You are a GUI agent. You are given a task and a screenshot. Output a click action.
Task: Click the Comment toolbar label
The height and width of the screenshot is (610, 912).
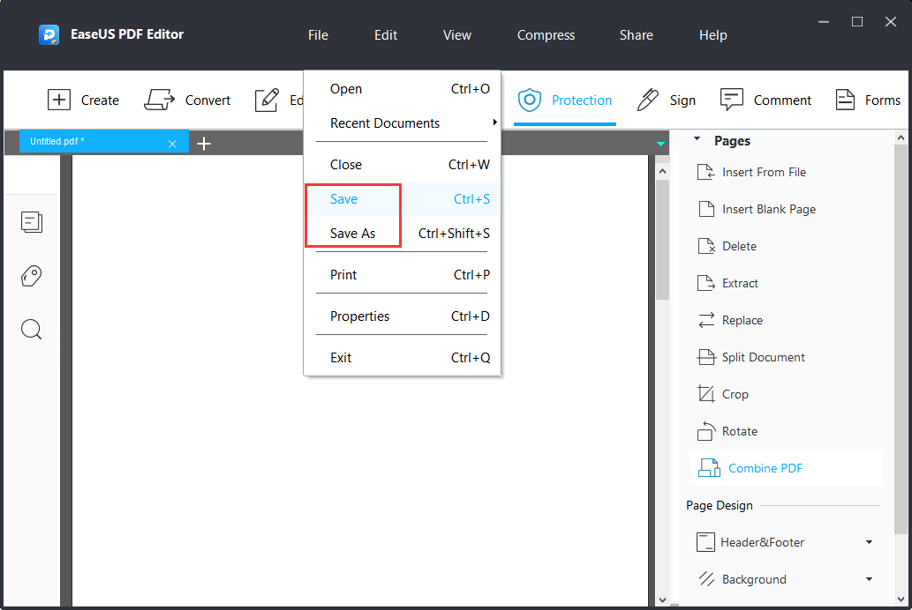(x=782, y=100)
